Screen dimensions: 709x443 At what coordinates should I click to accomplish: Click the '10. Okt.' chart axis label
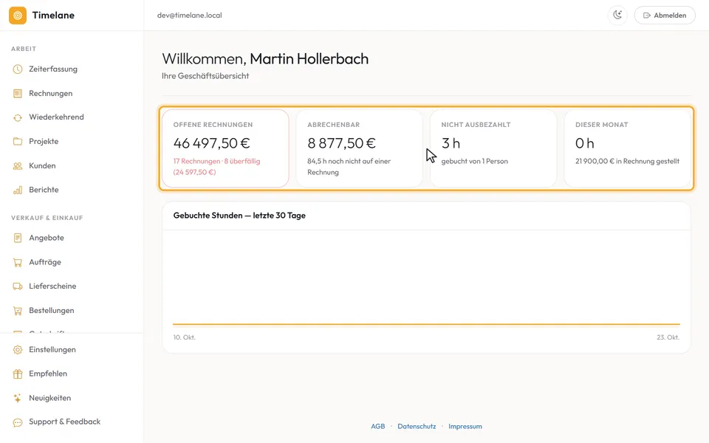pos(185,337)
